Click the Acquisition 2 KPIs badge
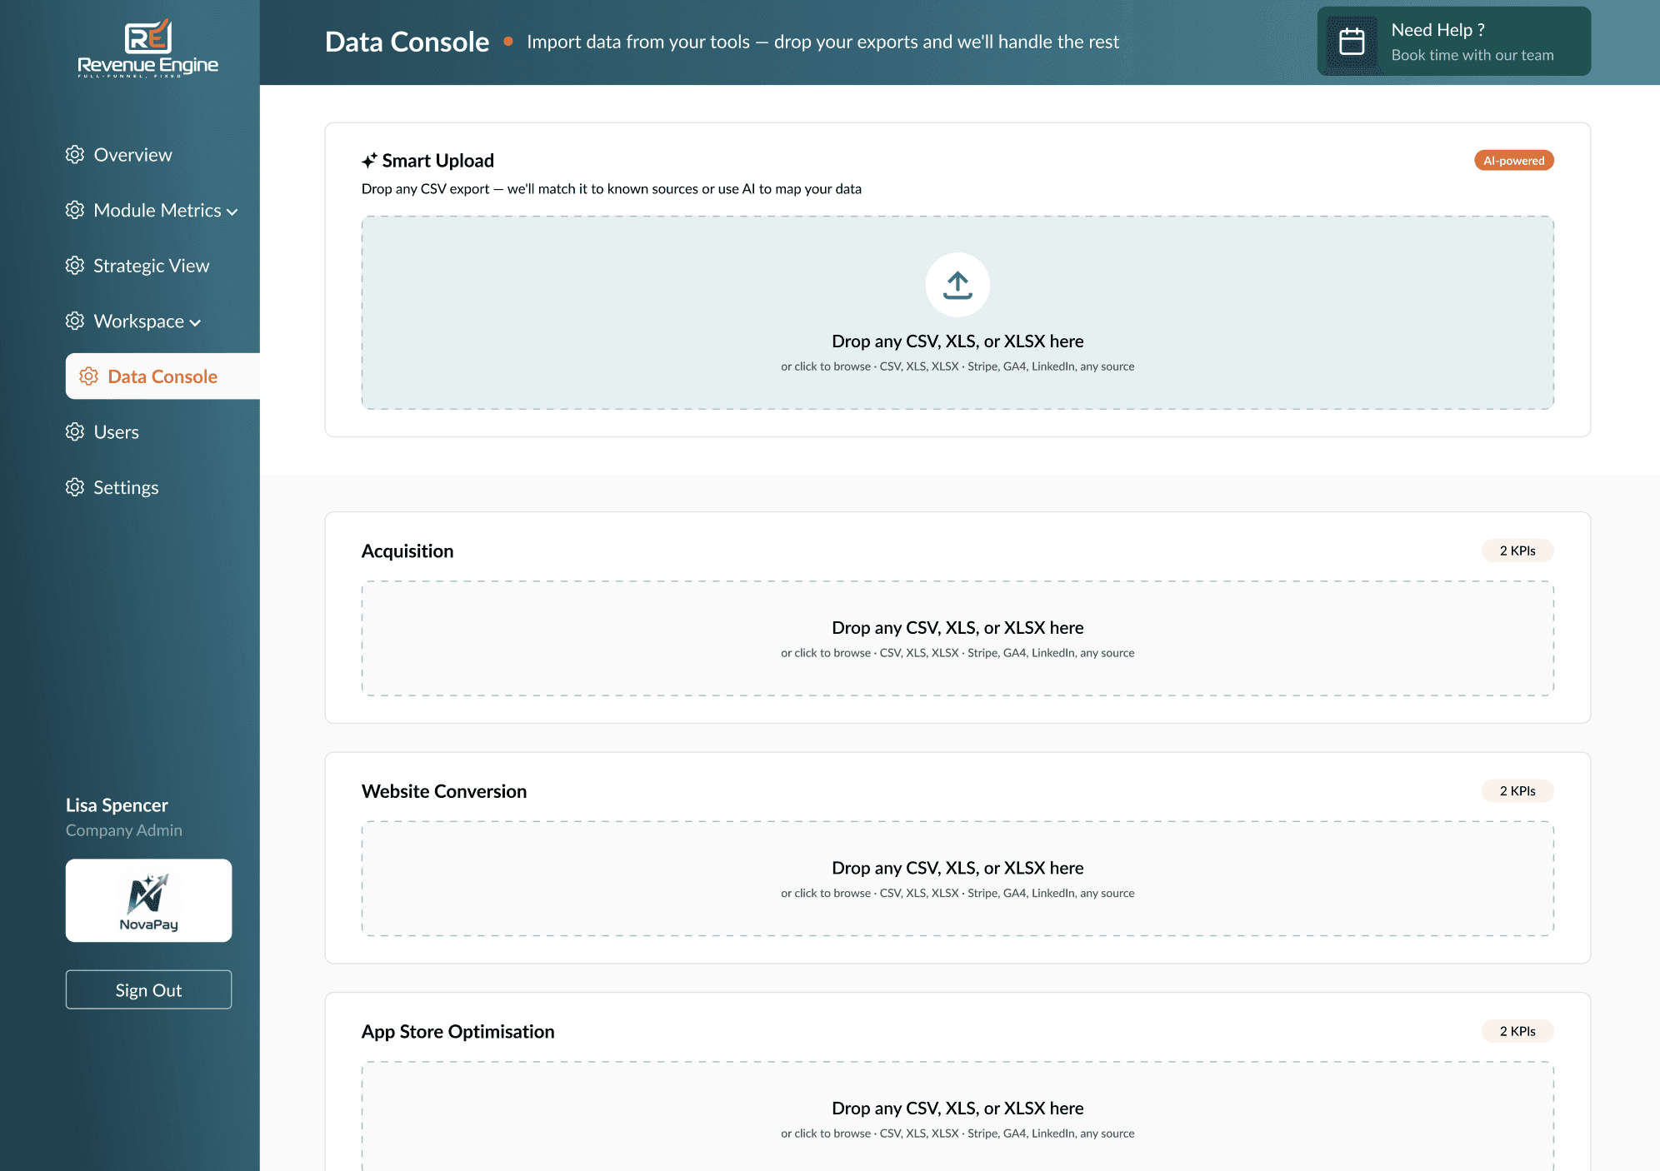This screenshot has width=1660, height=1171. click(1517, 551)
